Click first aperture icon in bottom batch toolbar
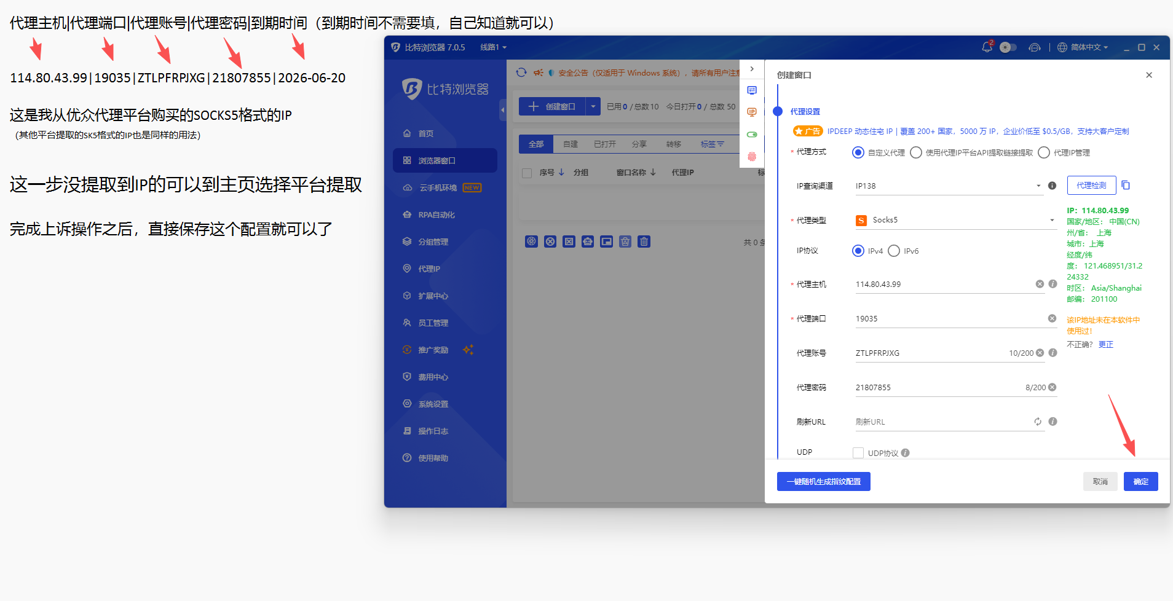 pyautogui.click(x=532, y=242)
